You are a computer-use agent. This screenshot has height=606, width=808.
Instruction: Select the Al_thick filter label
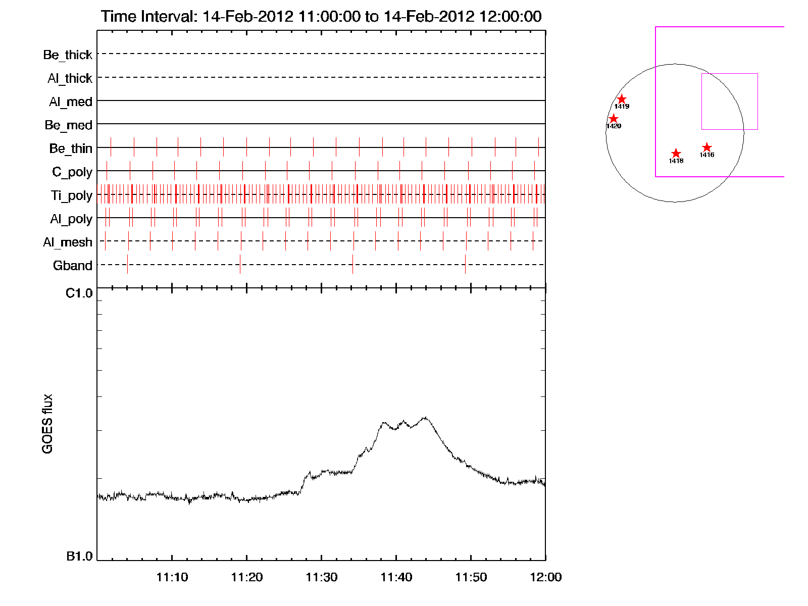tap(70, 78)
